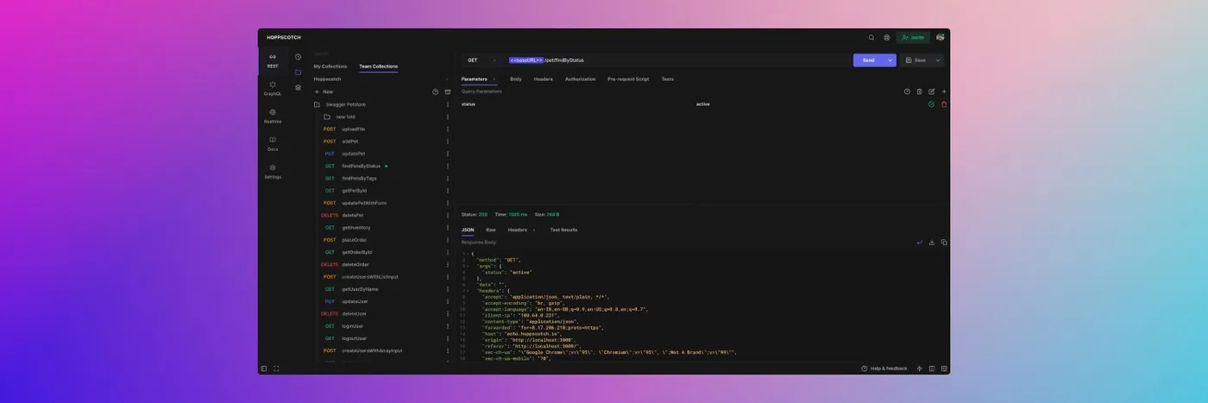The height and width of the screenshot is (403, 1208).
Task: Switch response view to Raw tab
Action: (x=491, y=230)
